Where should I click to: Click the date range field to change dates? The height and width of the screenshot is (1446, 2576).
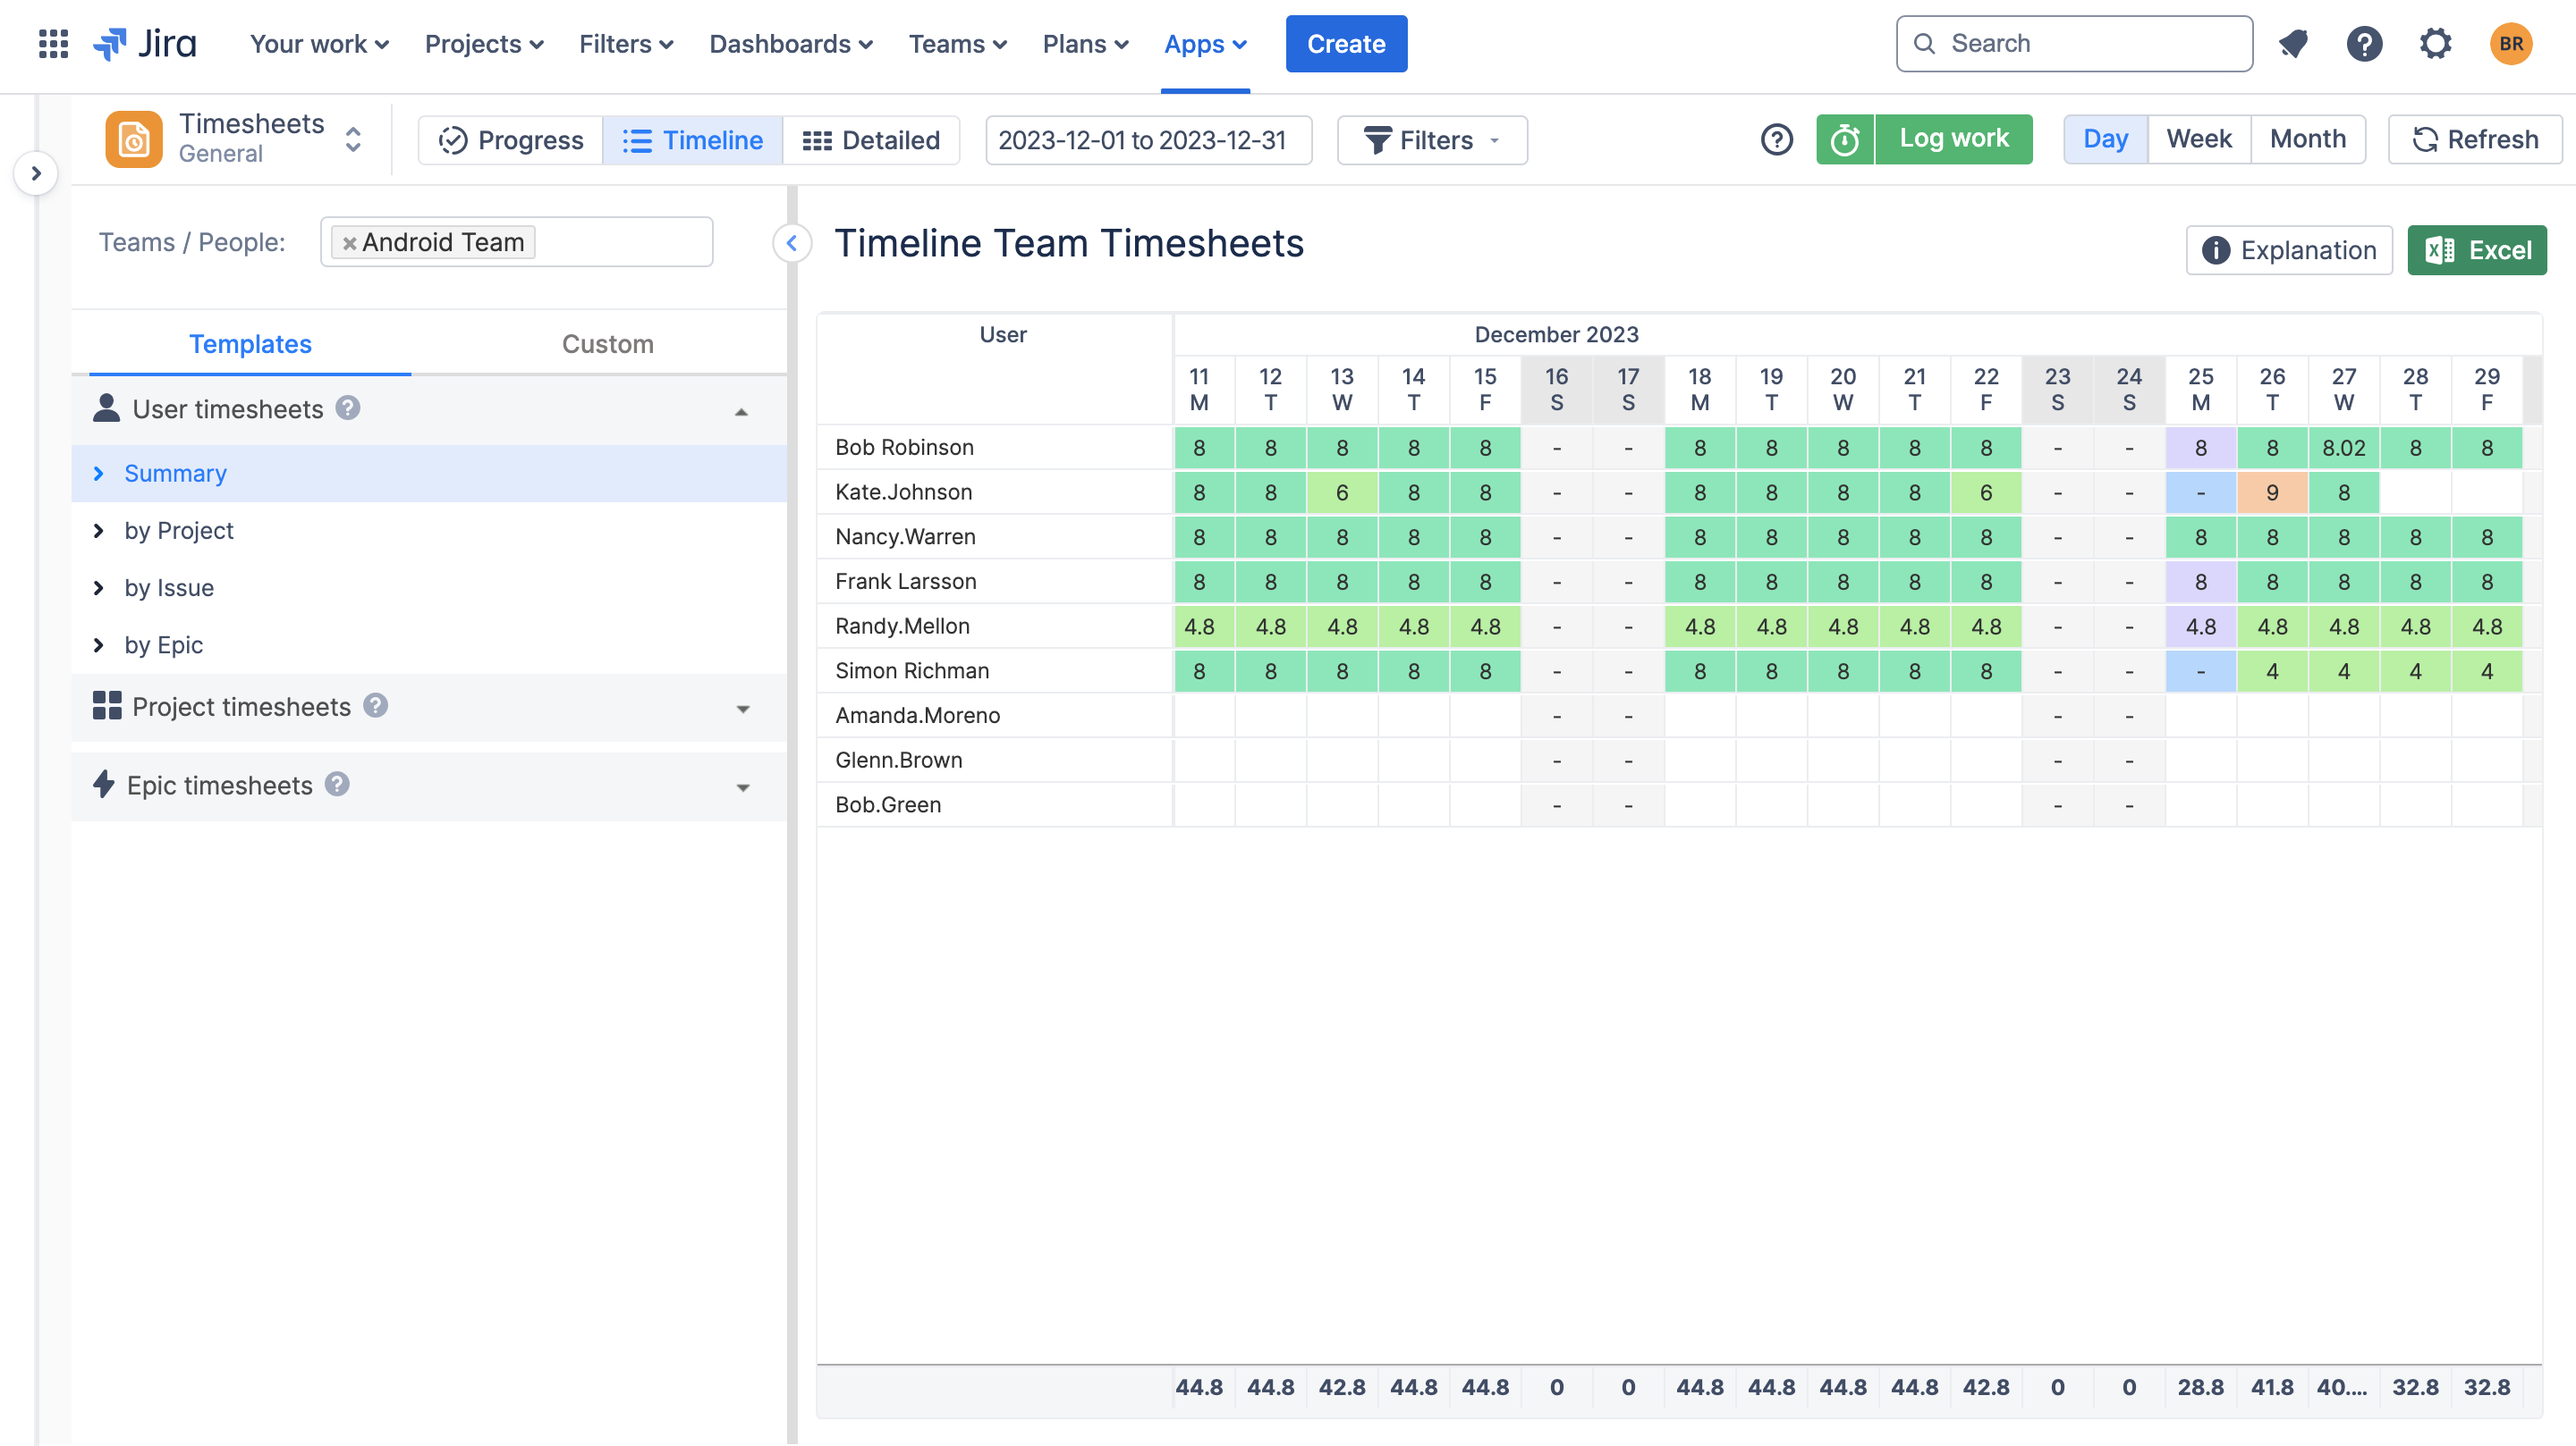pyautogui.click(x=1148, y=140)
